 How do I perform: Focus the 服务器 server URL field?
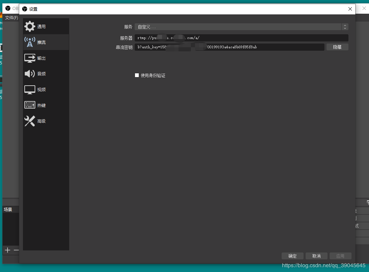(242, 38)
